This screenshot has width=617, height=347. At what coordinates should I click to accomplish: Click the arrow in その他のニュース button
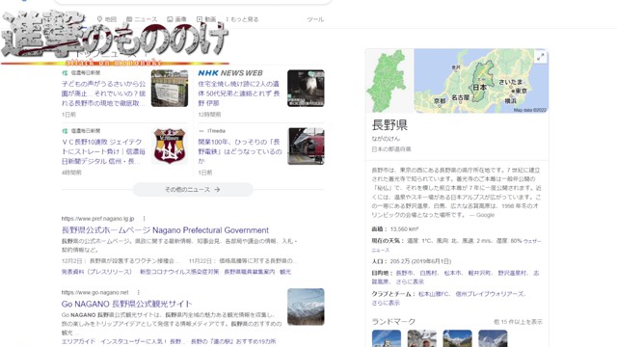click(x=217, y=190)
